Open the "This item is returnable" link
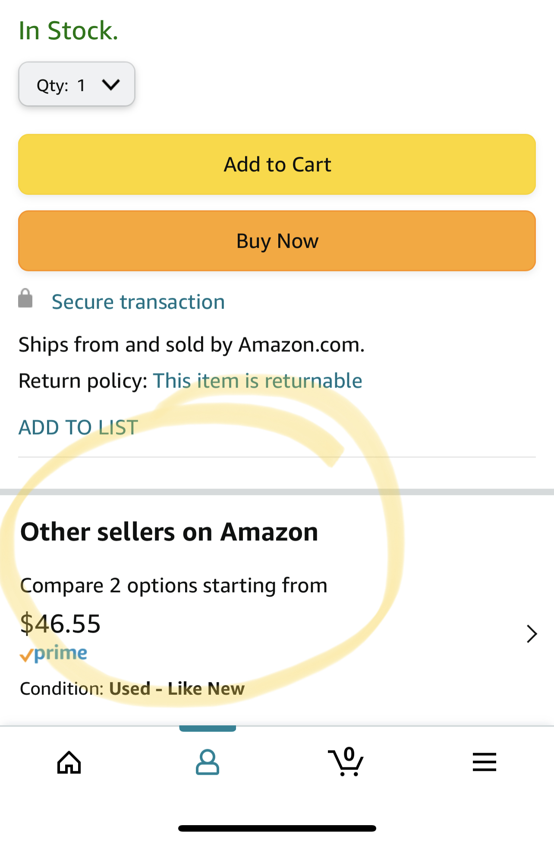This screenshot has width=554, height=842. [x=258, y=381]
